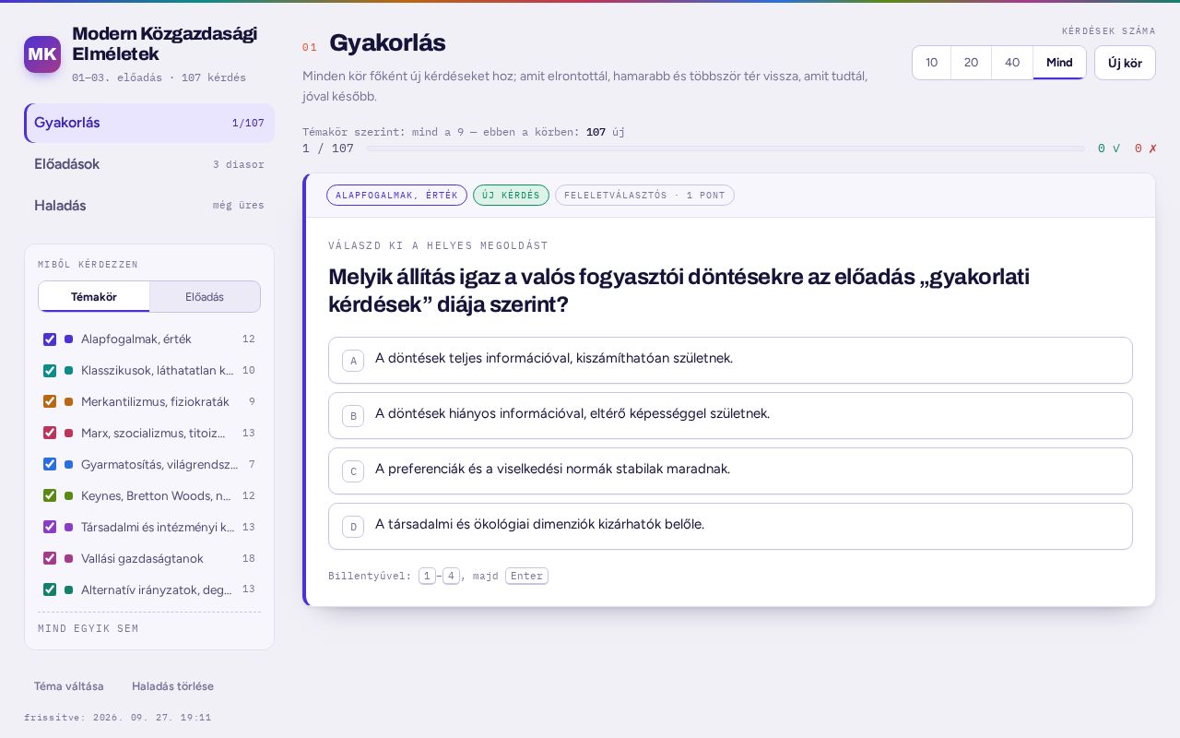Open the Gyakorlás section in sidebar

pos(149,123)
